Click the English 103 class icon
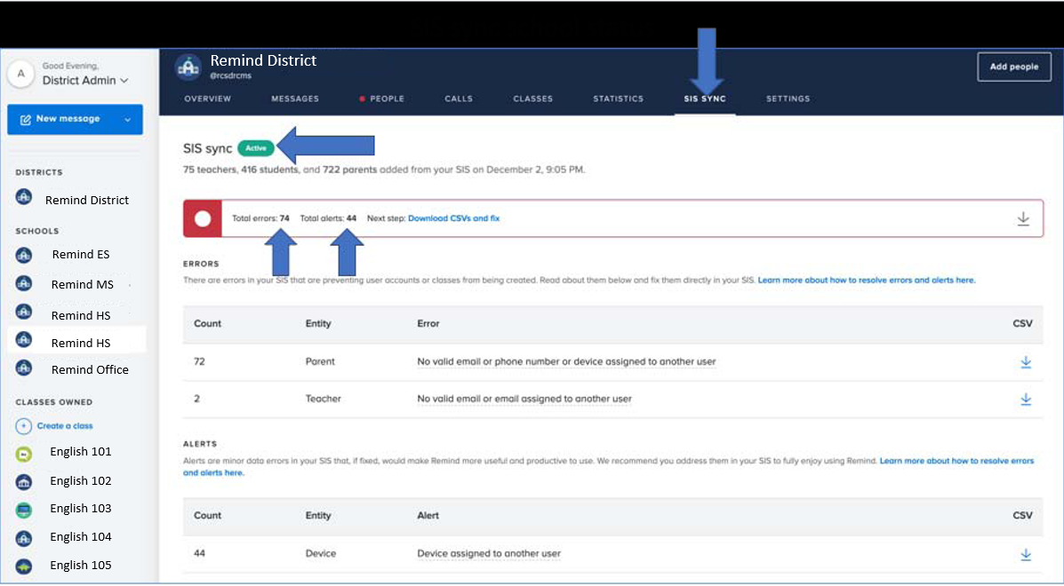Viewport: 1064px width, 586px height. click(24, 511)
